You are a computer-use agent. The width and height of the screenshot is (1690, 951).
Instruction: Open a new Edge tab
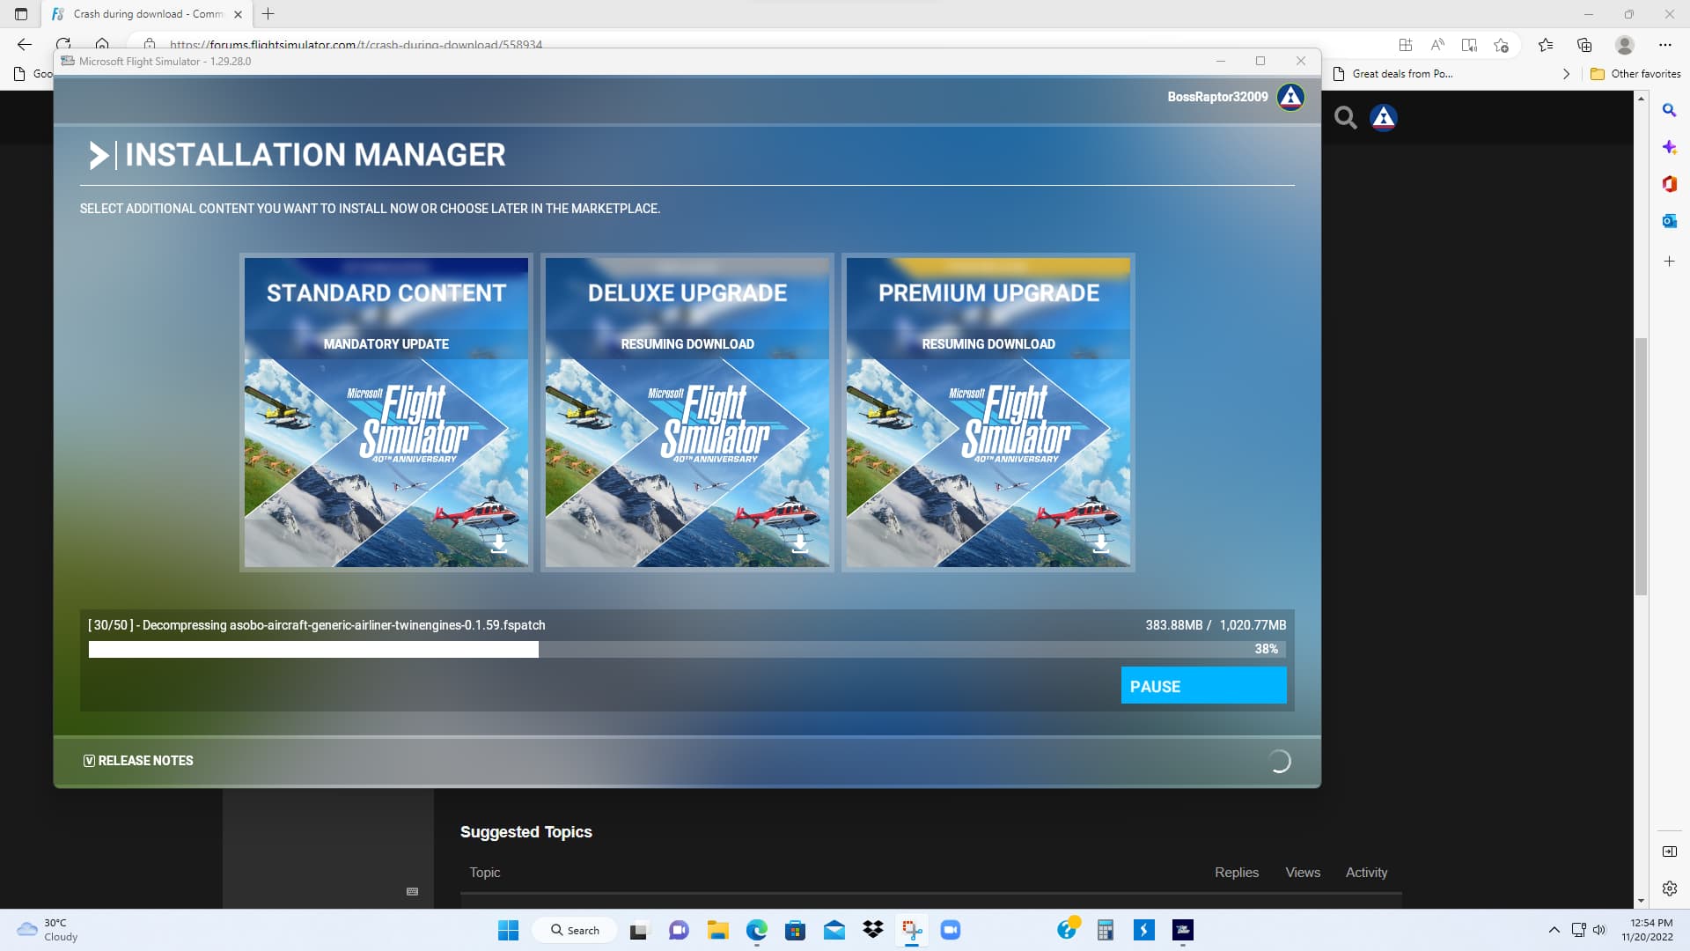point(268,13)
